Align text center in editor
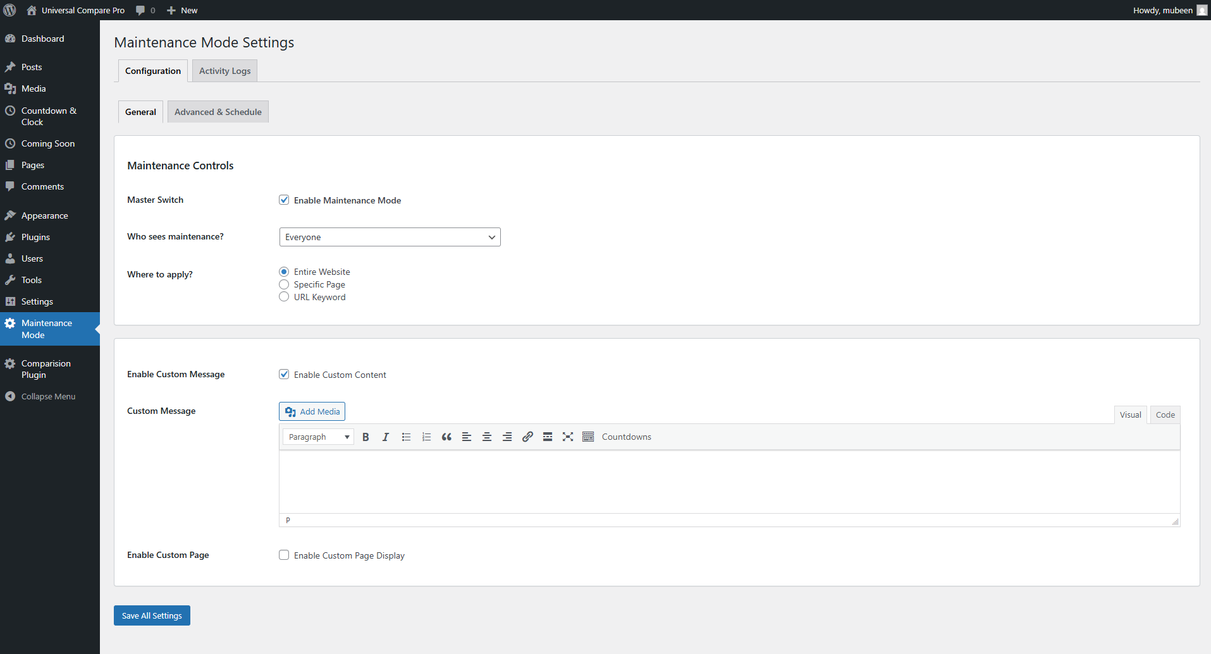Viewport: 1211px width, 654px height. (487, 437)
